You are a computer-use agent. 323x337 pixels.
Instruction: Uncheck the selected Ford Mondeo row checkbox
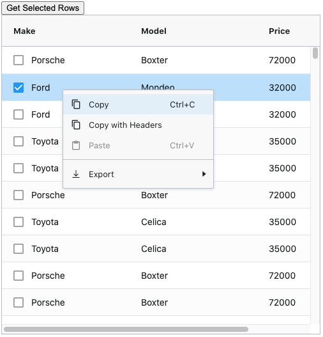pos(19,88)
